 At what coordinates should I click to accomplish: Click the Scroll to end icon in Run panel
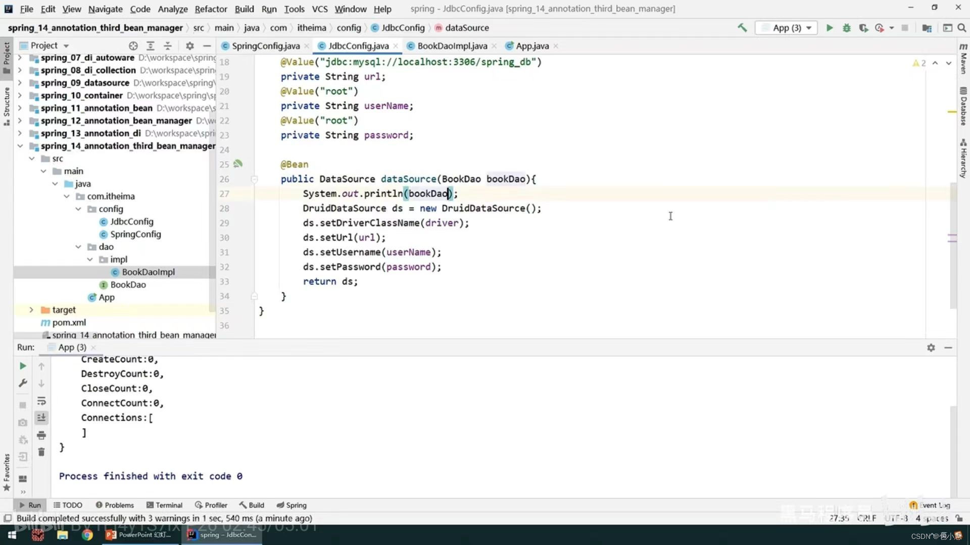tap(41, 418)
